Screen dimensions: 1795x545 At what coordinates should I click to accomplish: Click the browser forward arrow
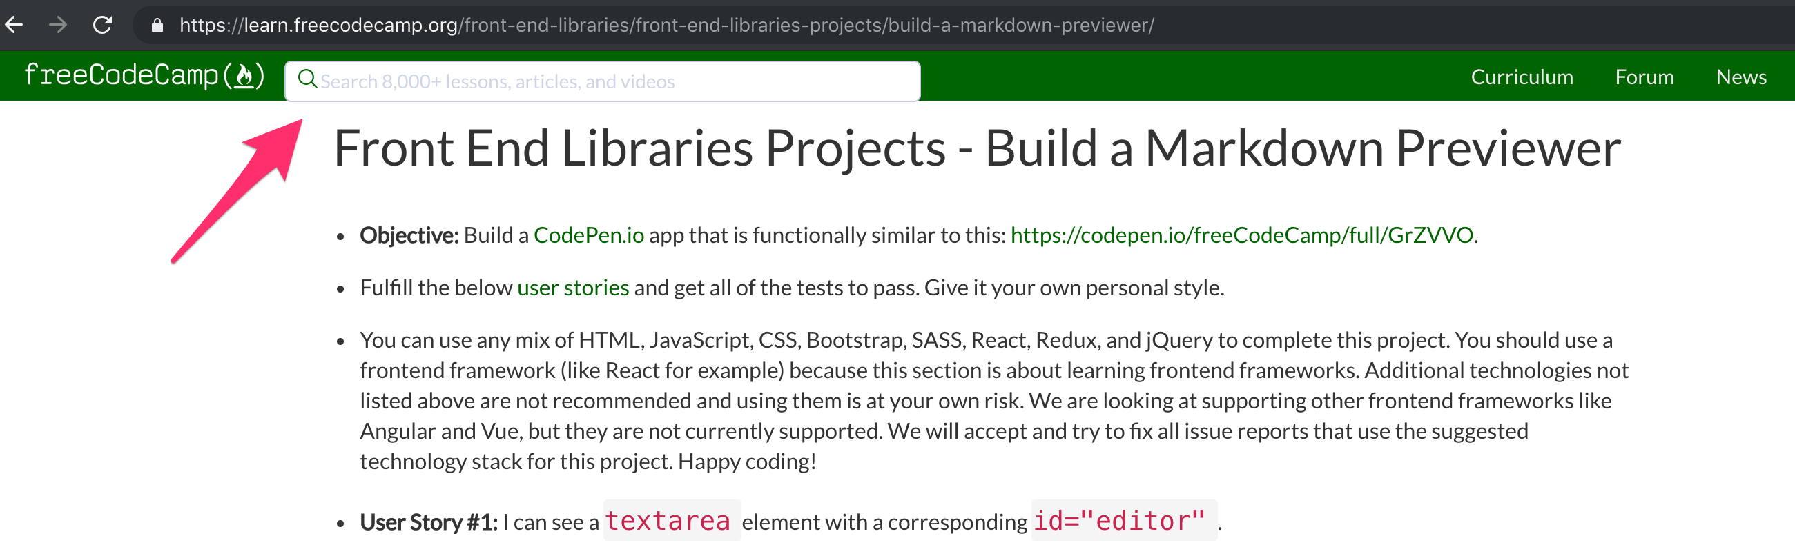click(59, 25)
